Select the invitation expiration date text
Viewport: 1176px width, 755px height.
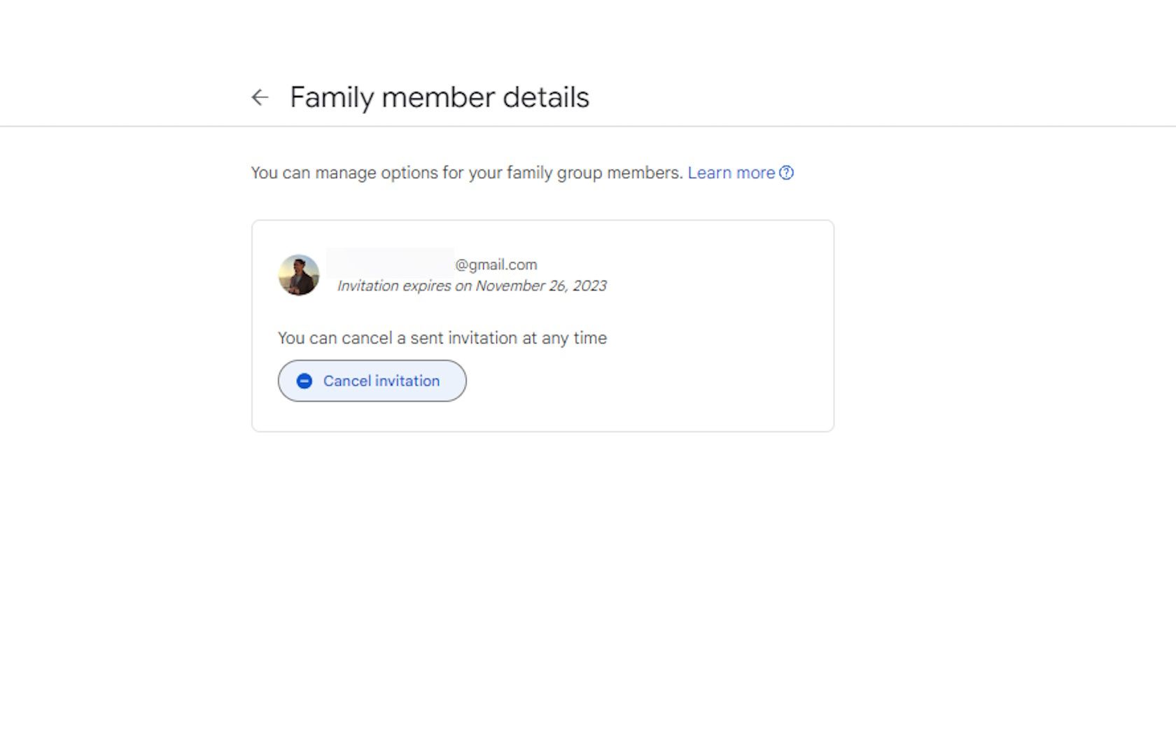coord(472,285)
